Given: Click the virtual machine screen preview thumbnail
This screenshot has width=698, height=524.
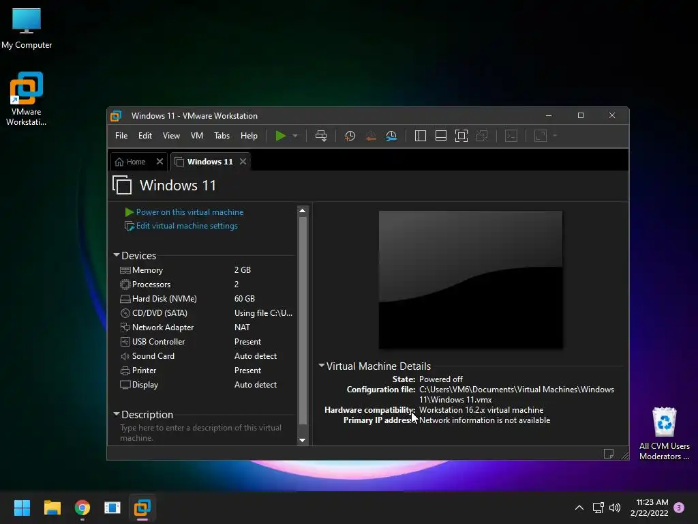Looking at the screenshot, I should point(470,279).
